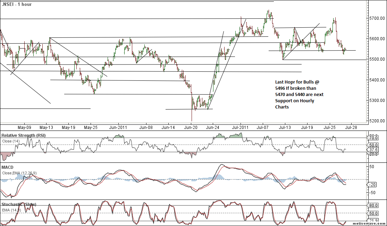This screenshot has height=226, width=387.
Task: Click the .NSEI - 1 hour chart title
Action: coord(16,5)
